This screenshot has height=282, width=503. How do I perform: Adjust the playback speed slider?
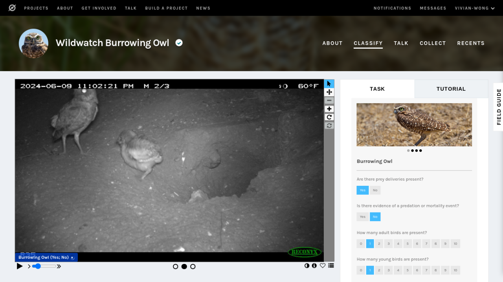[44, 266]
